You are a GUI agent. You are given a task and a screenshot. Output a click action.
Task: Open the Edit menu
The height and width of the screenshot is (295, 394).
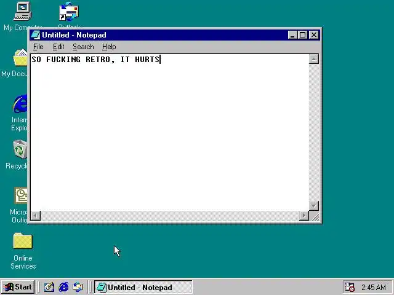(58, 47)
